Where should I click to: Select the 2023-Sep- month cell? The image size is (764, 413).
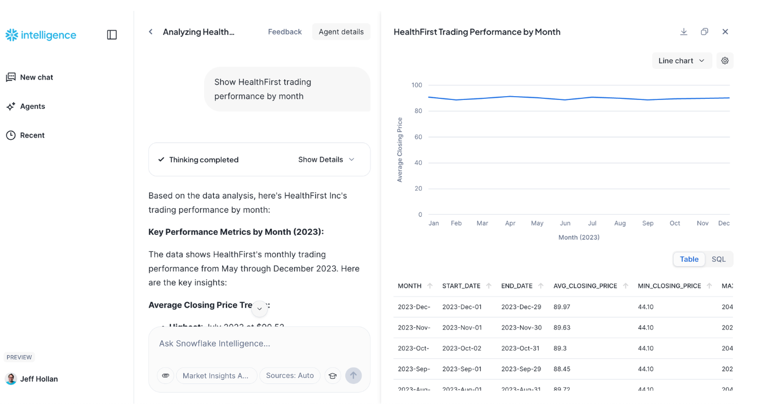click(414, 369)
